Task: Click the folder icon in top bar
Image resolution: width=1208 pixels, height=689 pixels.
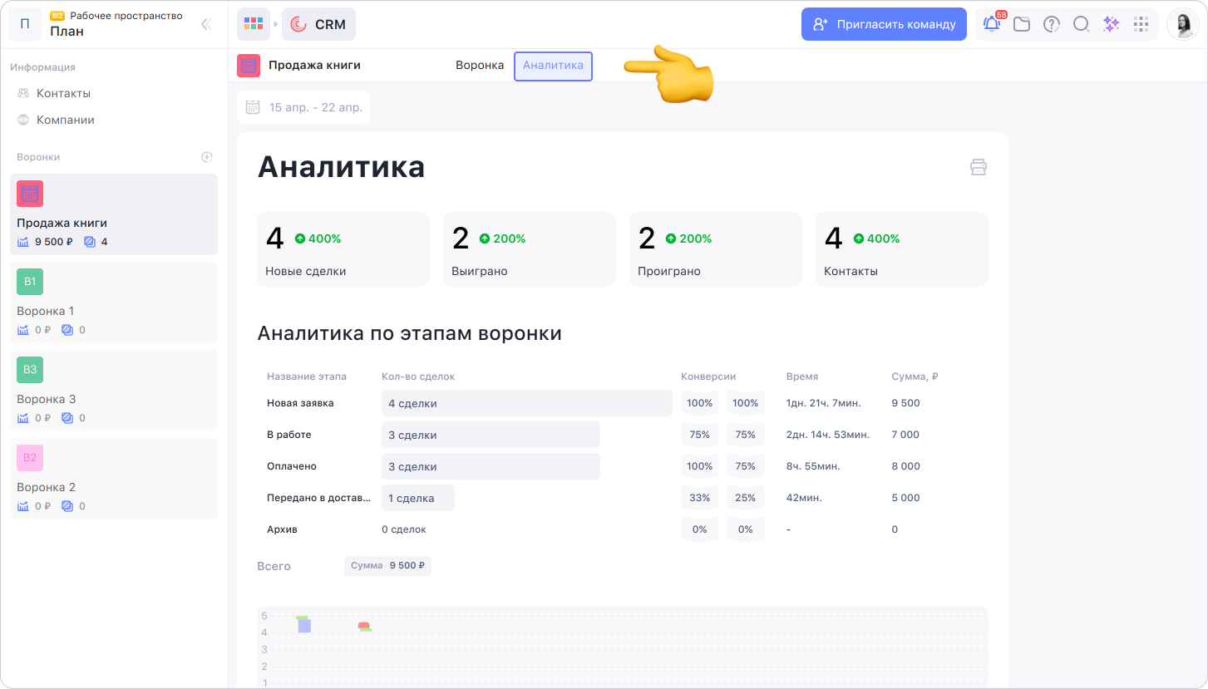Action: click(x=1022, y=24)
